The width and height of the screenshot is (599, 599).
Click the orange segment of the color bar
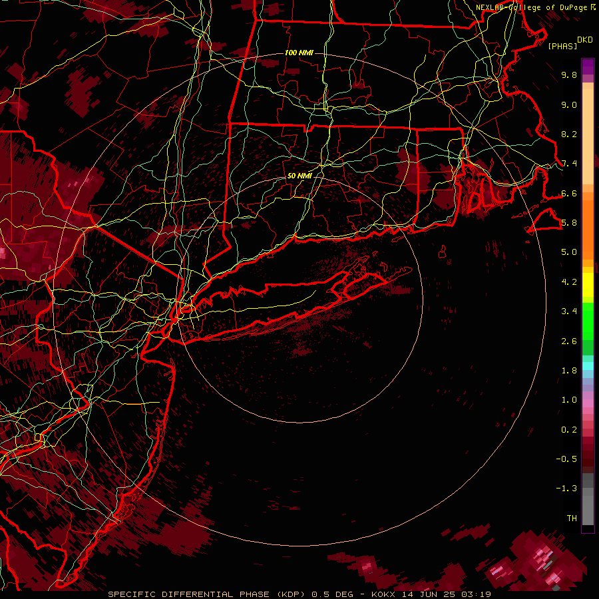[588, 229]
